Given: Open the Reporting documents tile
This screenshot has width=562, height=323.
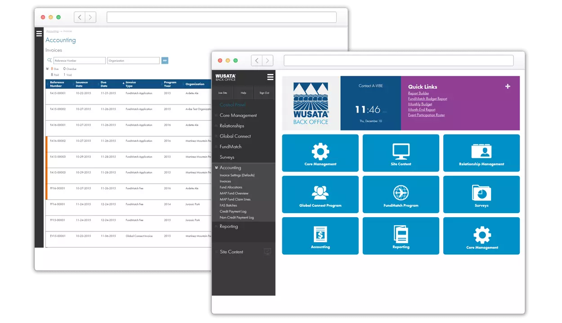Looking at the screenshot, I should click(x=401, y=236).
